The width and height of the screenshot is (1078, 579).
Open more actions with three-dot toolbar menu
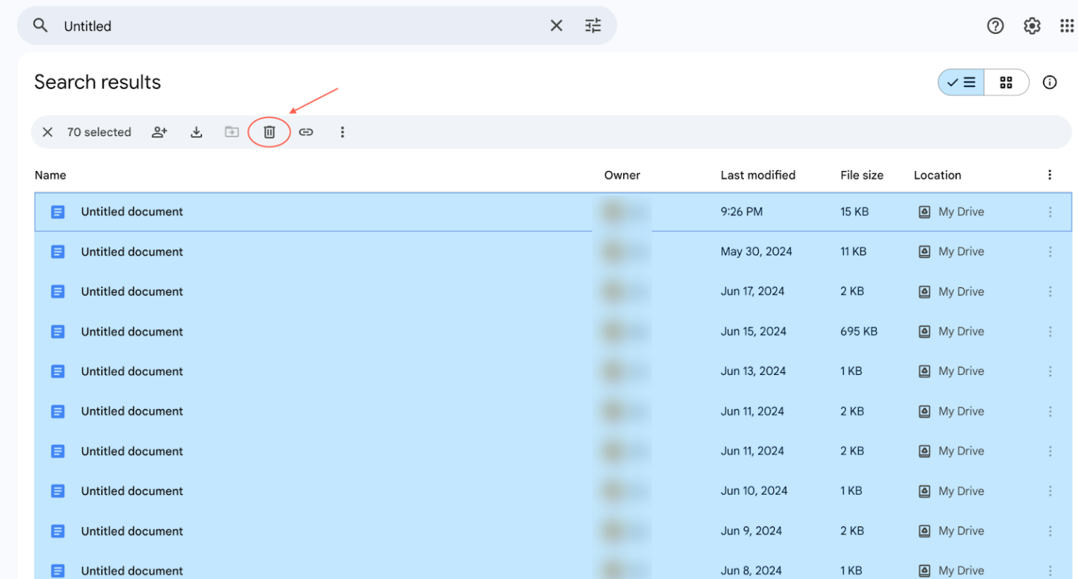[x=342, y=132]
